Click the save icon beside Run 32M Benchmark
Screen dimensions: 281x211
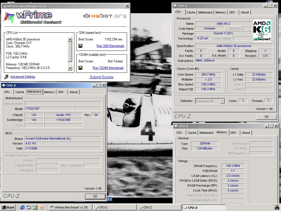coord(80,46)
